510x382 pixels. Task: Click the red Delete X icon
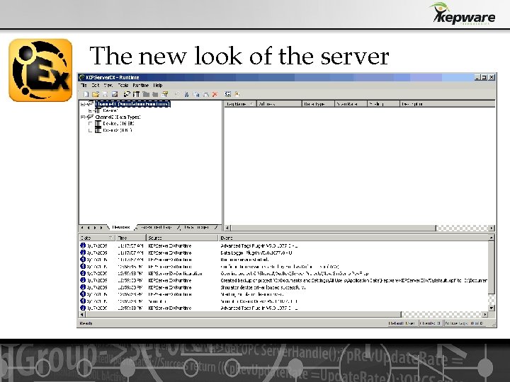click(215, 94)
